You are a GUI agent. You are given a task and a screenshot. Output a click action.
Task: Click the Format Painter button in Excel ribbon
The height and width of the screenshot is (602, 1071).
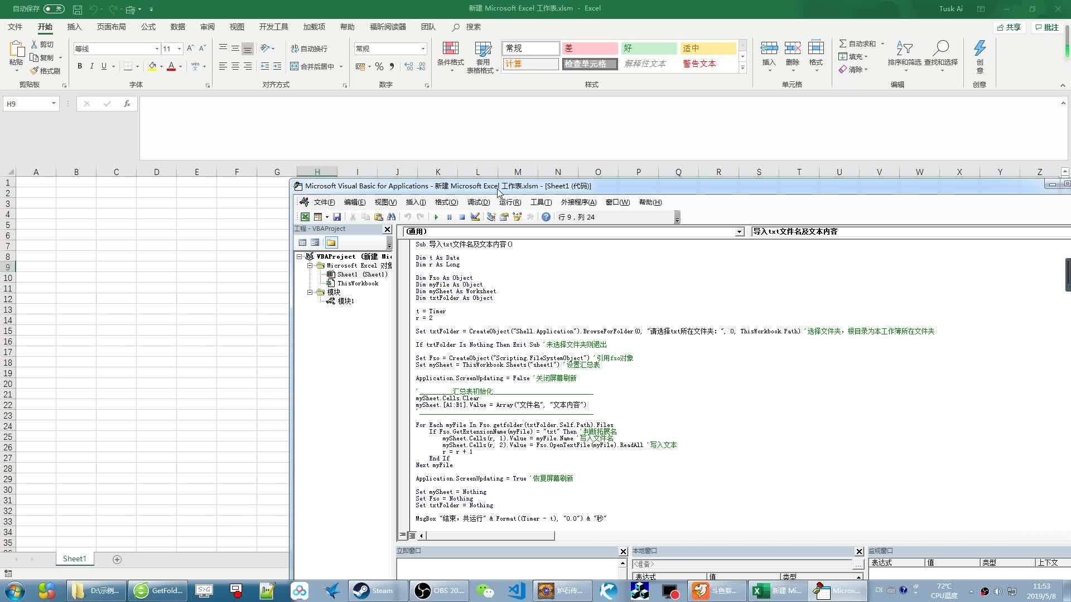click(x=45, y=71)
